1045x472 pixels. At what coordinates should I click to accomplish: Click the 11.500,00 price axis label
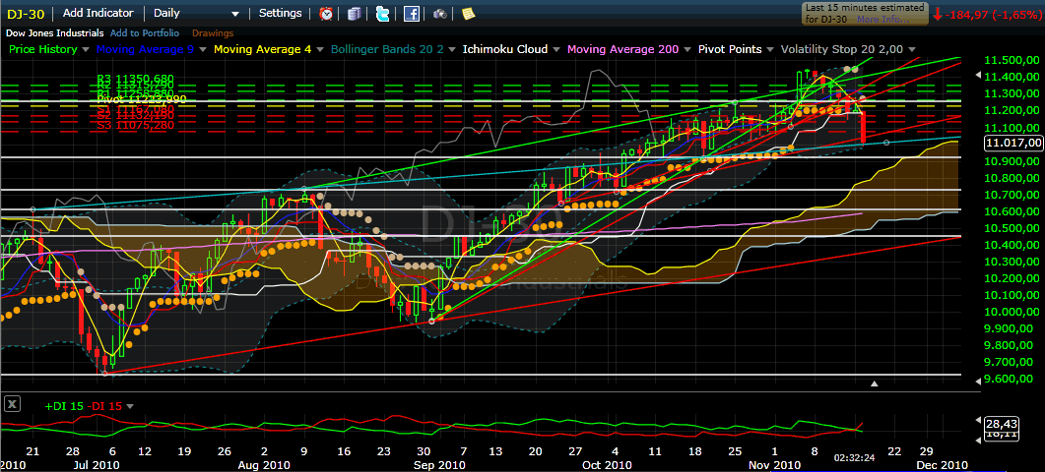pos(1012,60)
